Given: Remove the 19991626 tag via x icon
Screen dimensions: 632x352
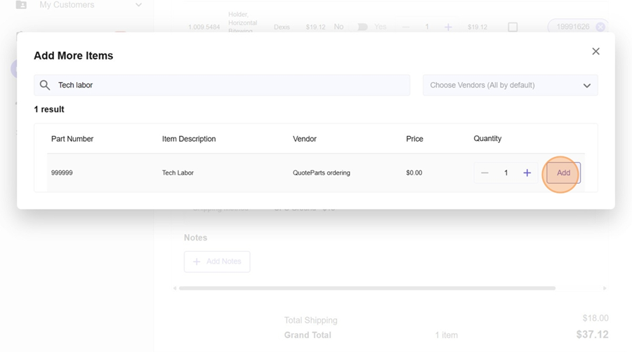Looking at the screenshot, I should point(600,27).
